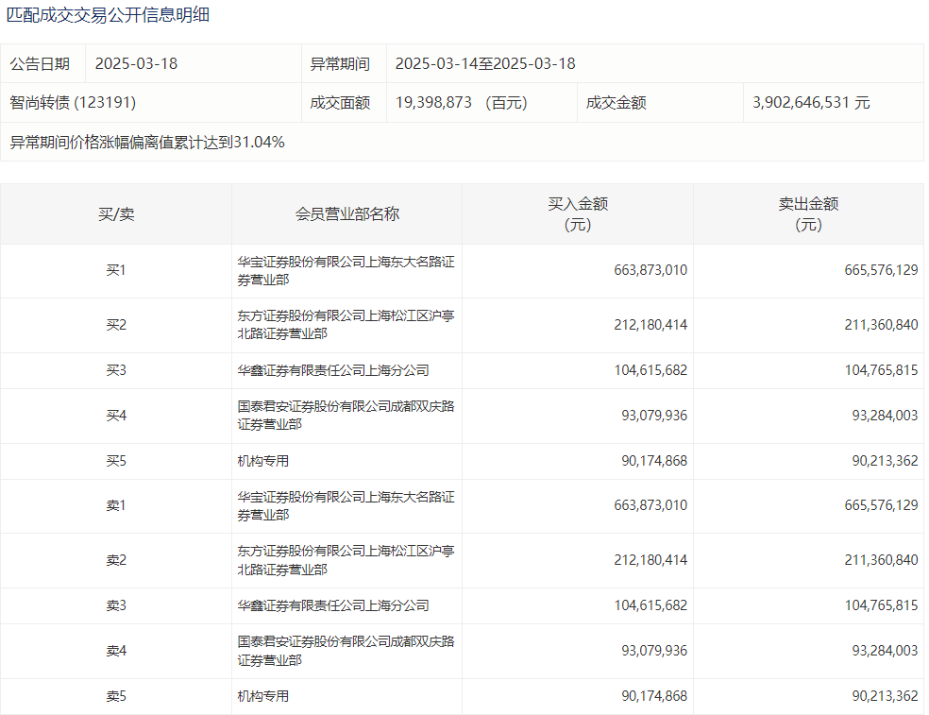Click the 异常期间 date range value
Viewport: 929px width, 715px height.
pos(484,64)
